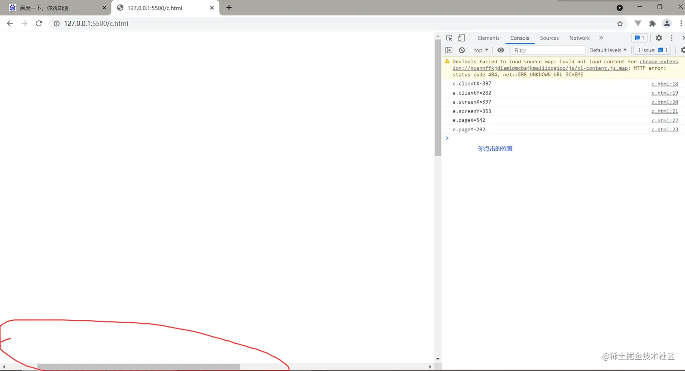Viewport: 685px width, 371px height.
Task: Click the page's vertical scrollbar thumb
Action: tap(438, 98)
